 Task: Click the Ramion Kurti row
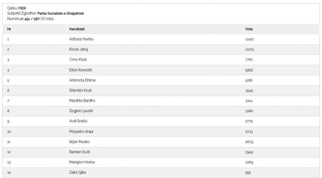[x=79, y=152]
